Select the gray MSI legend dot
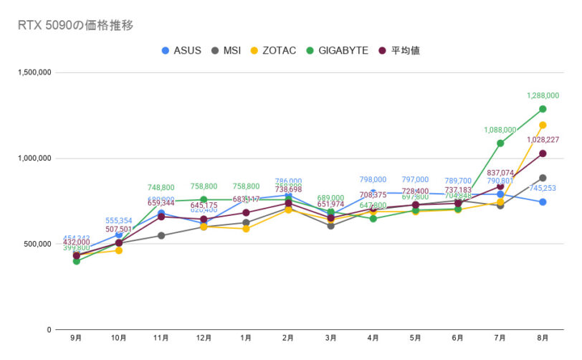Viewport: 582px width, 360px height. pos(215,50)
